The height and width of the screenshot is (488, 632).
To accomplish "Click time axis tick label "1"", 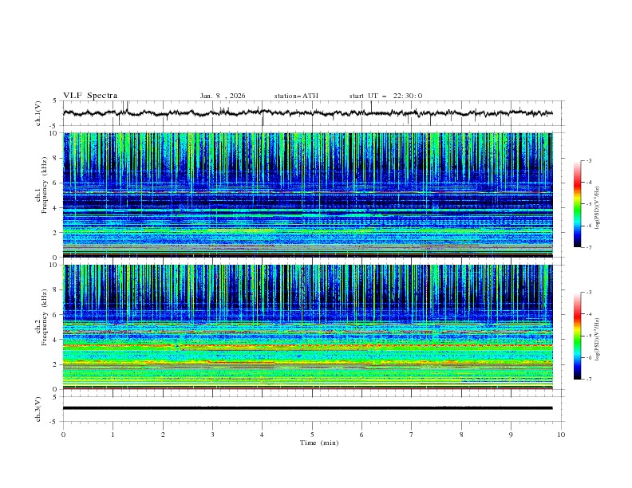I will (113, 435).
